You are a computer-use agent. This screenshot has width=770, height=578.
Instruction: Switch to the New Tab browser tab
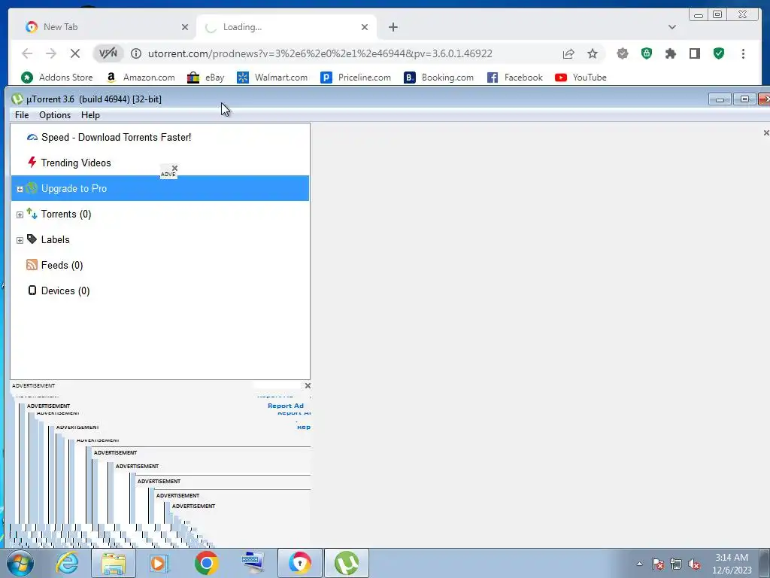[x=105, y=27]
